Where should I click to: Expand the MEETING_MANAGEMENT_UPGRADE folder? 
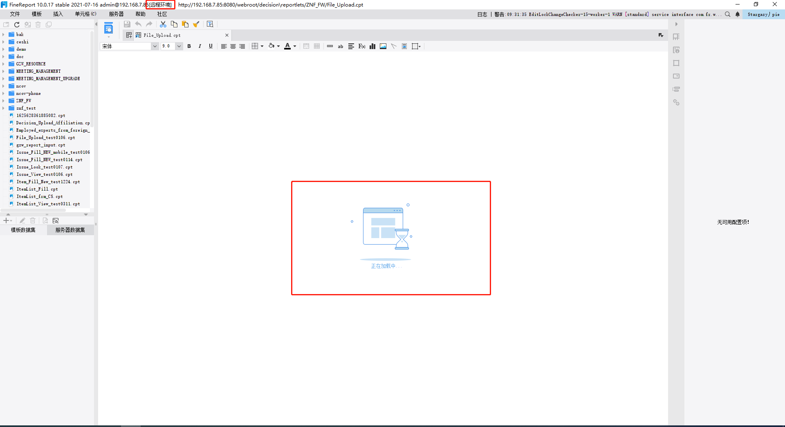pos(3,79)
